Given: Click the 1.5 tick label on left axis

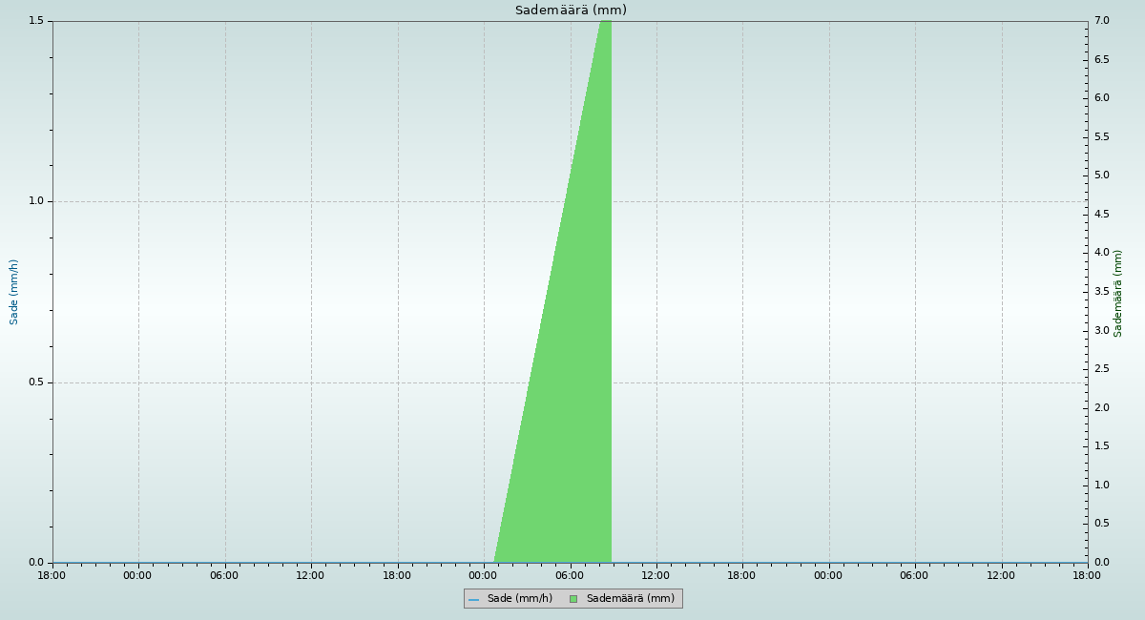Looking at the screenshot, I should coord(37,21).
